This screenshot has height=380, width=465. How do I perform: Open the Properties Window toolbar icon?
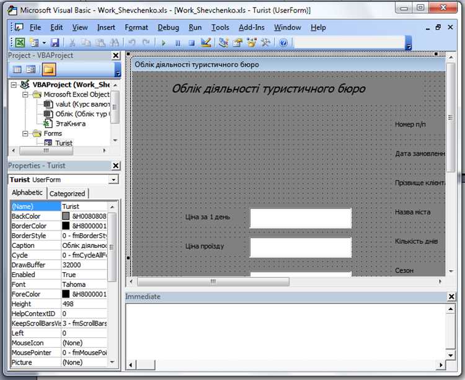pos(237,43)
